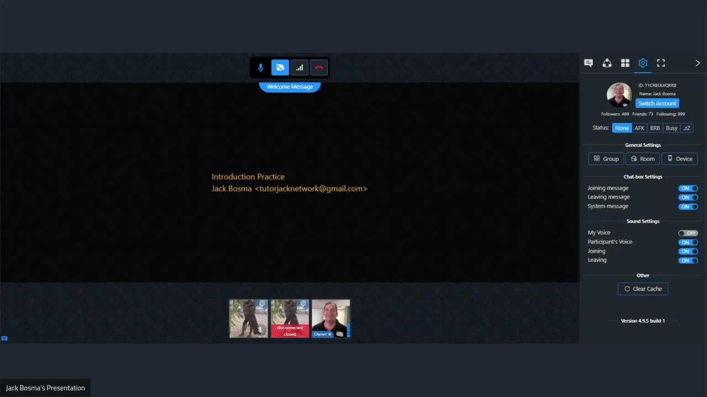Image resolution: width=707 pixels, height=397 pixels.
Task: Click the Switch Account button
Action: click(657, 103)
